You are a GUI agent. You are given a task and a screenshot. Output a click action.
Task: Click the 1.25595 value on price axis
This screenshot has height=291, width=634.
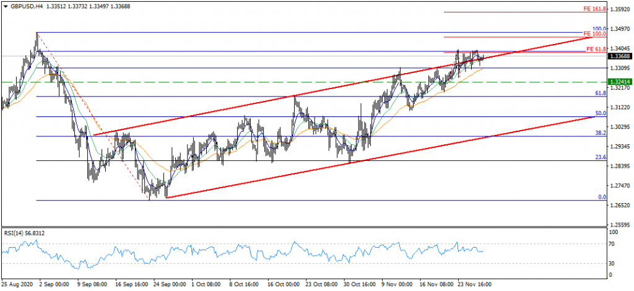click(x=620, y=225)
